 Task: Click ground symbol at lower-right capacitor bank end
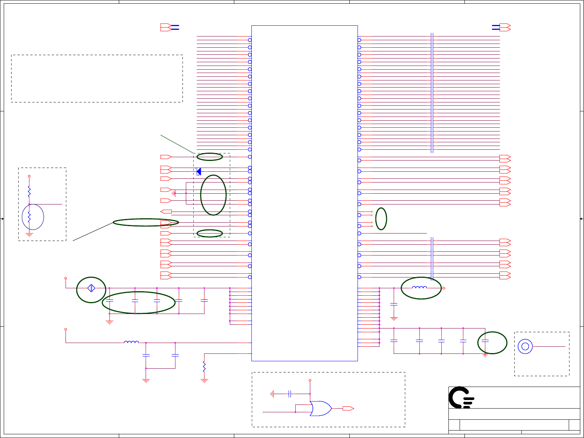485,355
